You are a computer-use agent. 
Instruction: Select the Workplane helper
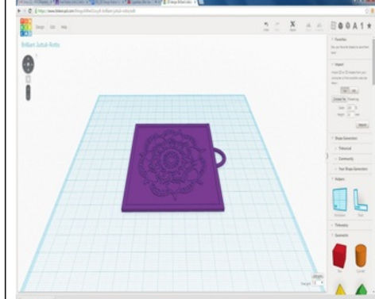pyautogui.click(x=340, y=200)
